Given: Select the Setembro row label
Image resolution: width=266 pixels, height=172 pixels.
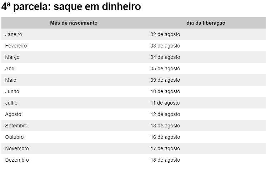Looking at the screenshot, I should pos(16,126).
